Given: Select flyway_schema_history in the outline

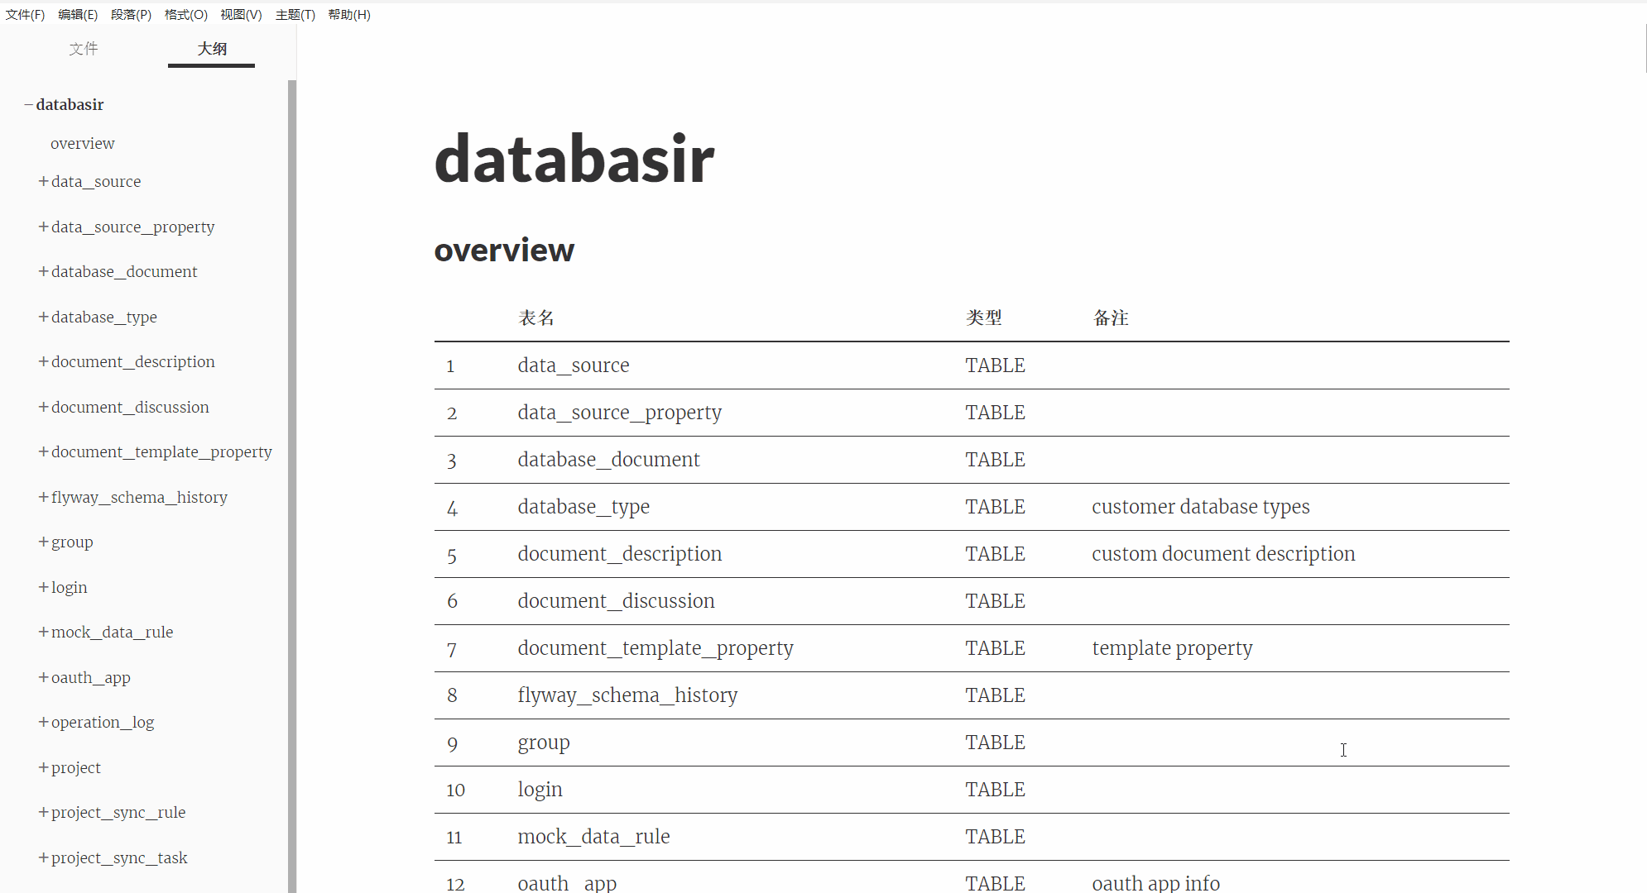Looking at the screenshot, I should pos(138,497).
